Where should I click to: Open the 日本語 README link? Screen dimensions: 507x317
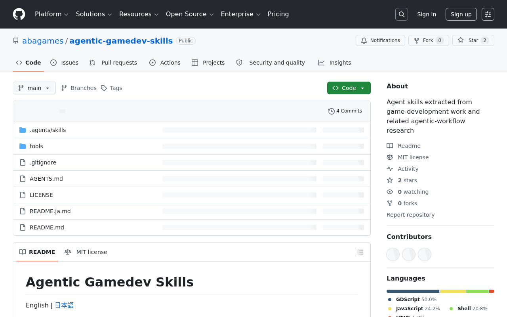click(x=64, y=305)
